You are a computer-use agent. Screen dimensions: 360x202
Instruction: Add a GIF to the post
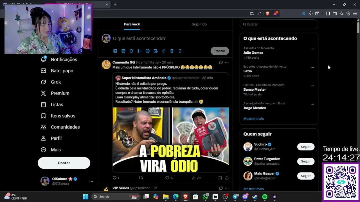pyautogui.click(x=123, y=51)
